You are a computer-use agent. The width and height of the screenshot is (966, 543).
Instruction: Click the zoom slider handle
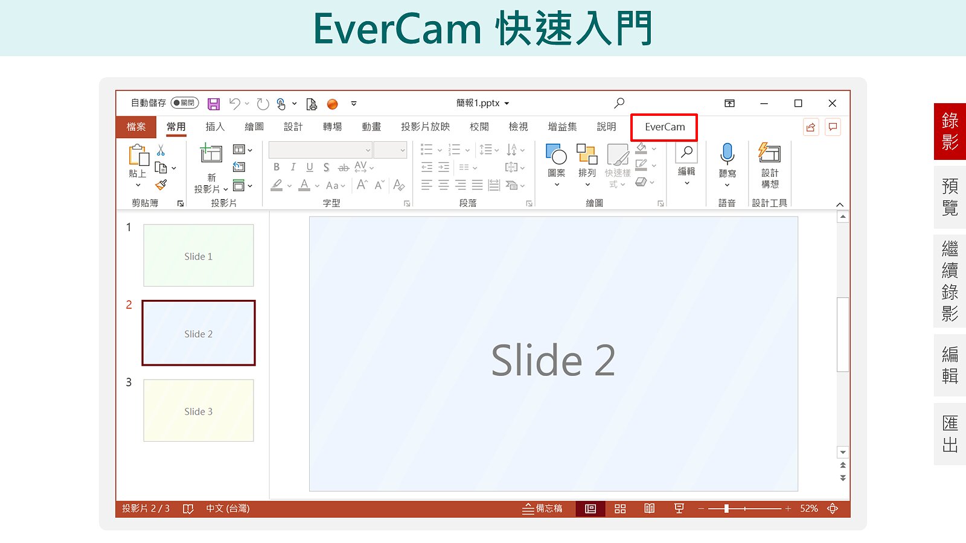[726, 509]
